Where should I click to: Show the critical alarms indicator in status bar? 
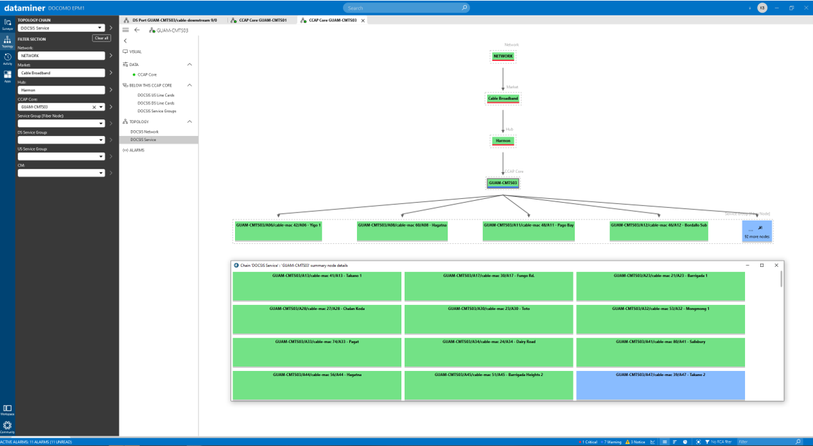click(x=588, y=442)
